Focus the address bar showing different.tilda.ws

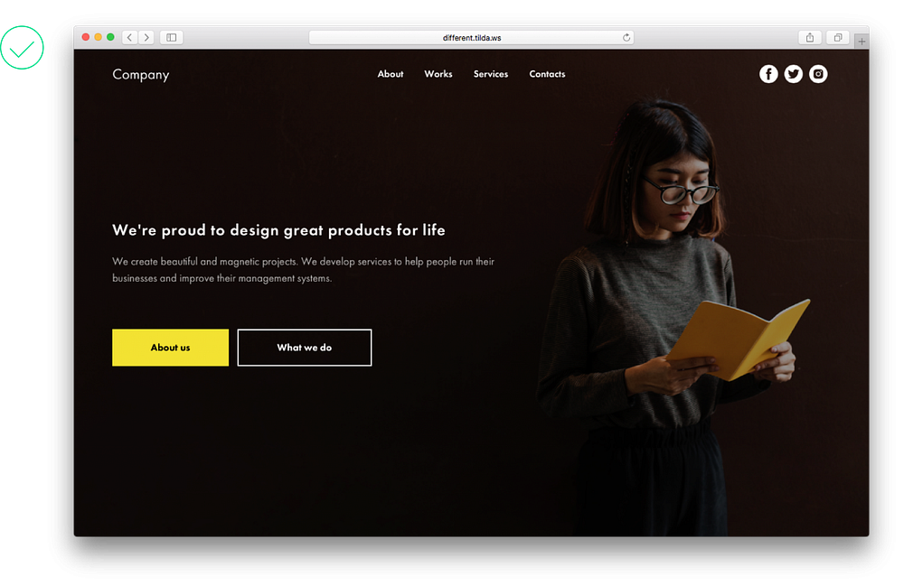coord(472,37)
